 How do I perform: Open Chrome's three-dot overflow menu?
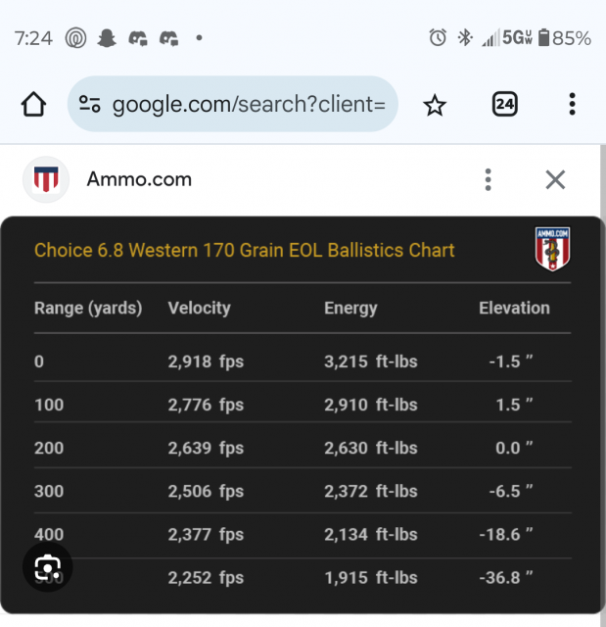click(x=572, y=104)
